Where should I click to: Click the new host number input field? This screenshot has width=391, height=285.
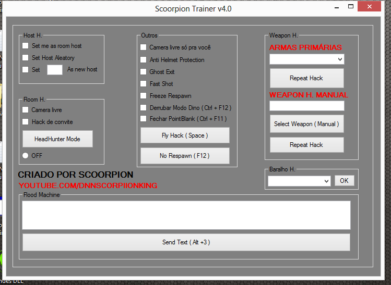[x=55, y=70]
